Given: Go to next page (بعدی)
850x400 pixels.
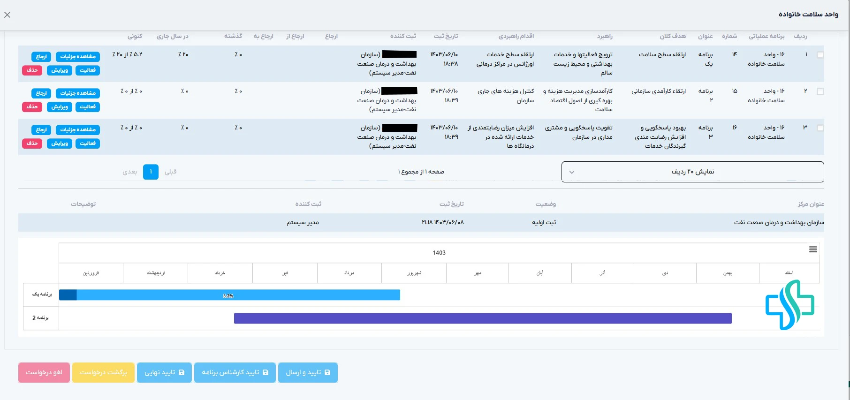Looking at the screenshot, I should [x=130, y=172].
